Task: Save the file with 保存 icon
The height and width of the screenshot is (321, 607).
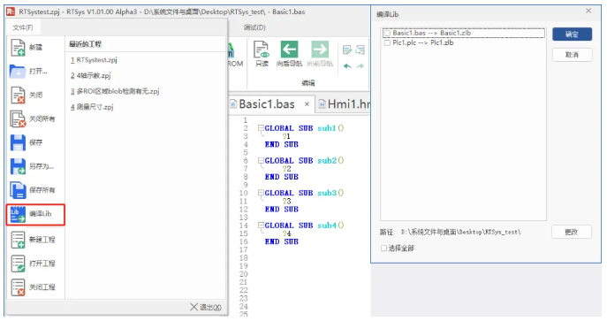Action: coord(18,142)
